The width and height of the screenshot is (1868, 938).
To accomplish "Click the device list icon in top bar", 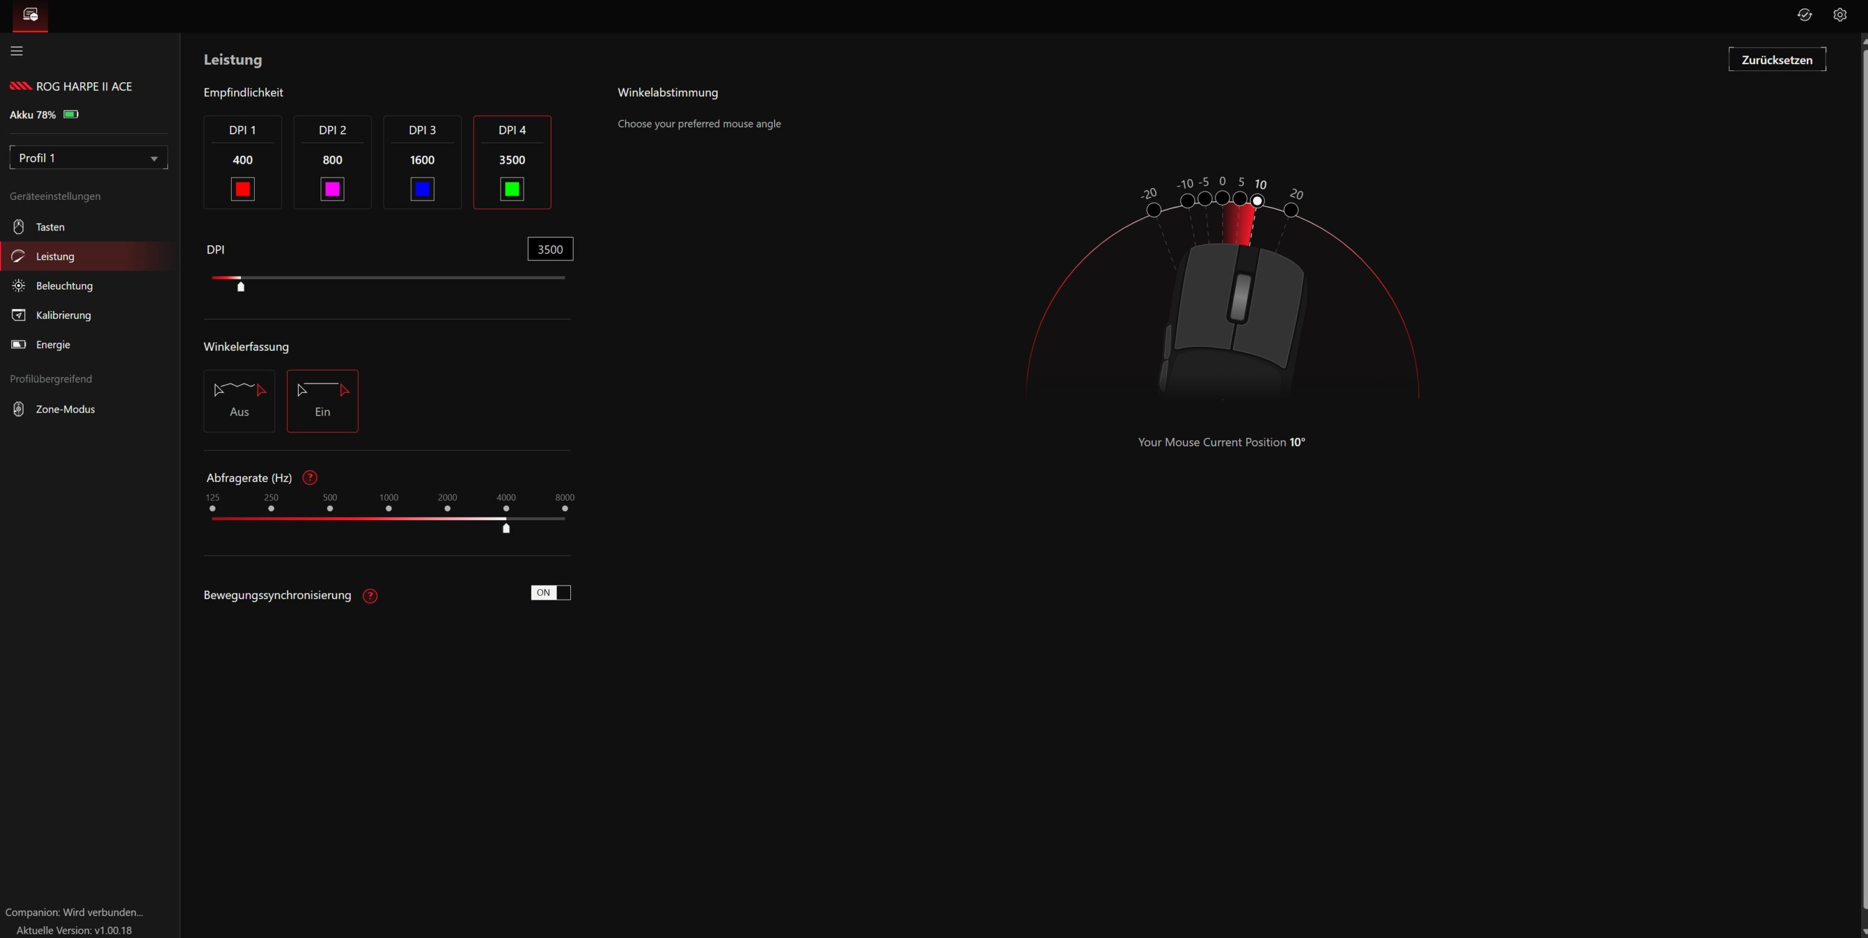I will pyautogui.click(x=31, y=14).
